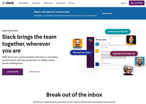Click "Working in channels gives everyone" sentence
The image size is (146, 104).
point(74,102)
